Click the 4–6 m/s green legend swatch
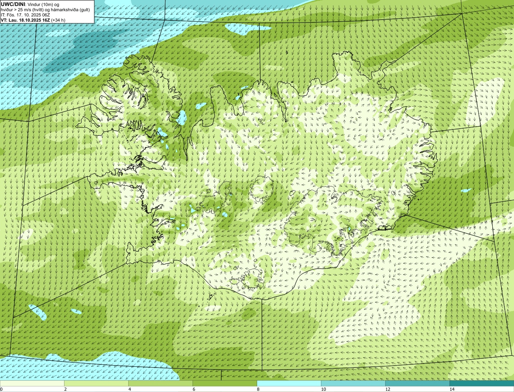 [161, 384]
